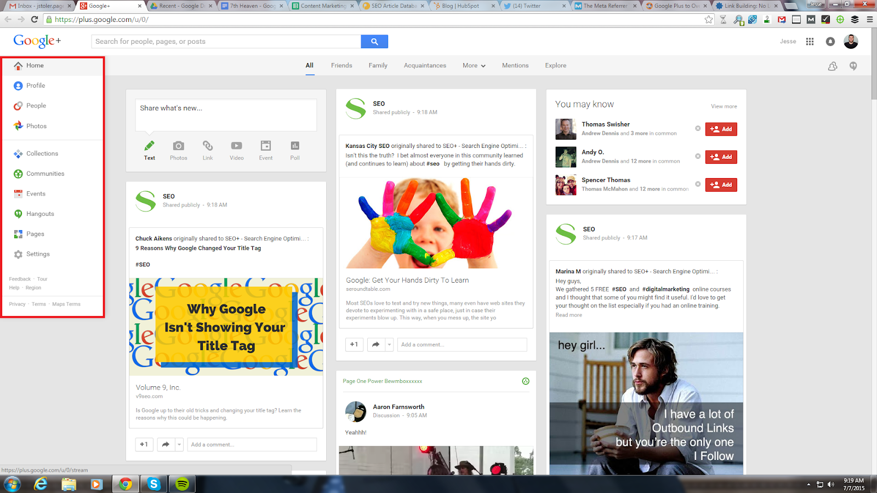Screen dimensions: 877x493
Task: Switch to the Friends stream
Action: 341,66
